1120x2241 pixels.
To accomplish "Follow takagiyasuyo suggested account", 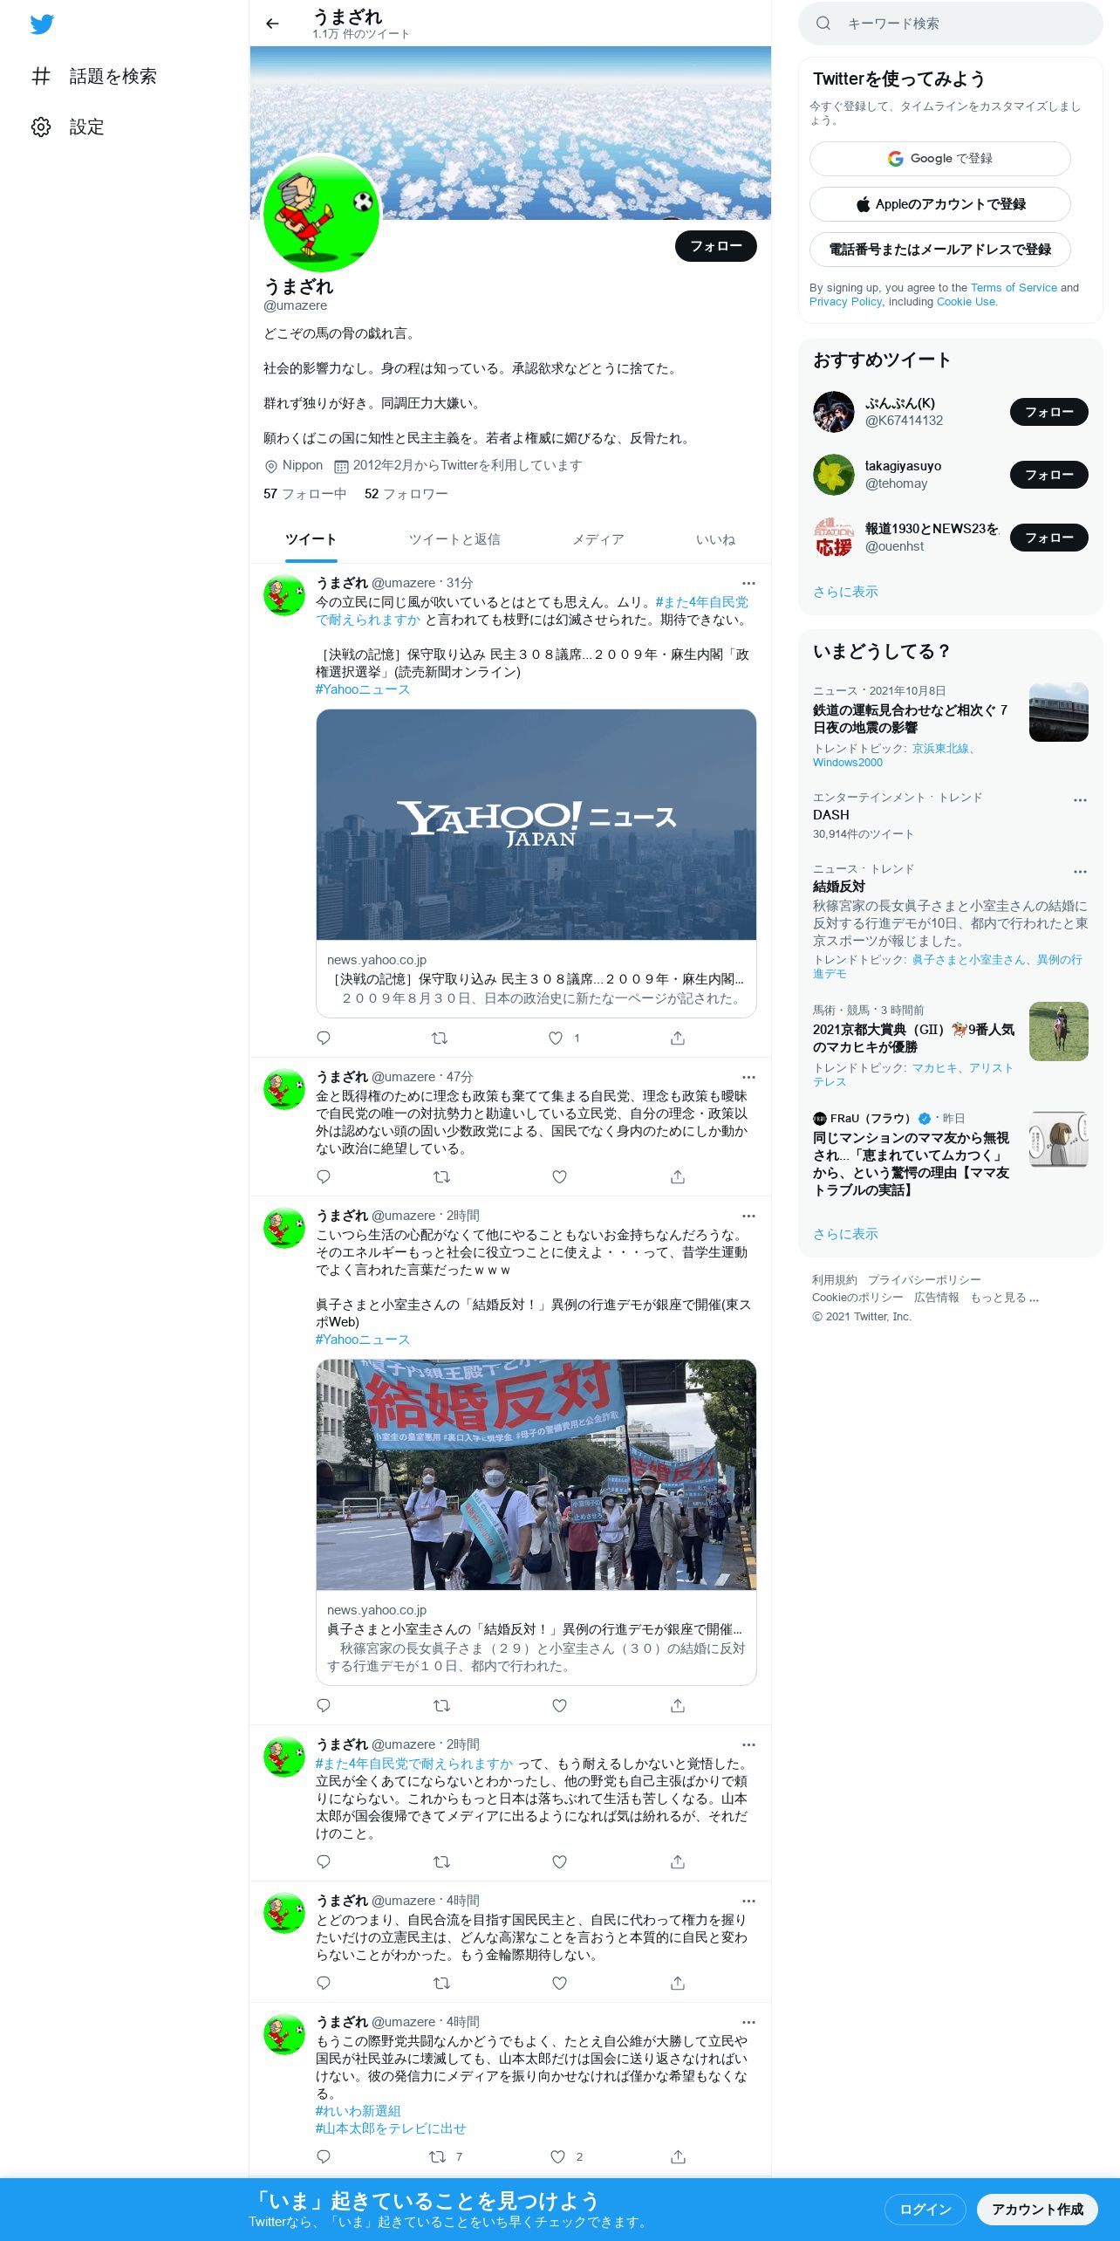I will (x=1049, y=475).
